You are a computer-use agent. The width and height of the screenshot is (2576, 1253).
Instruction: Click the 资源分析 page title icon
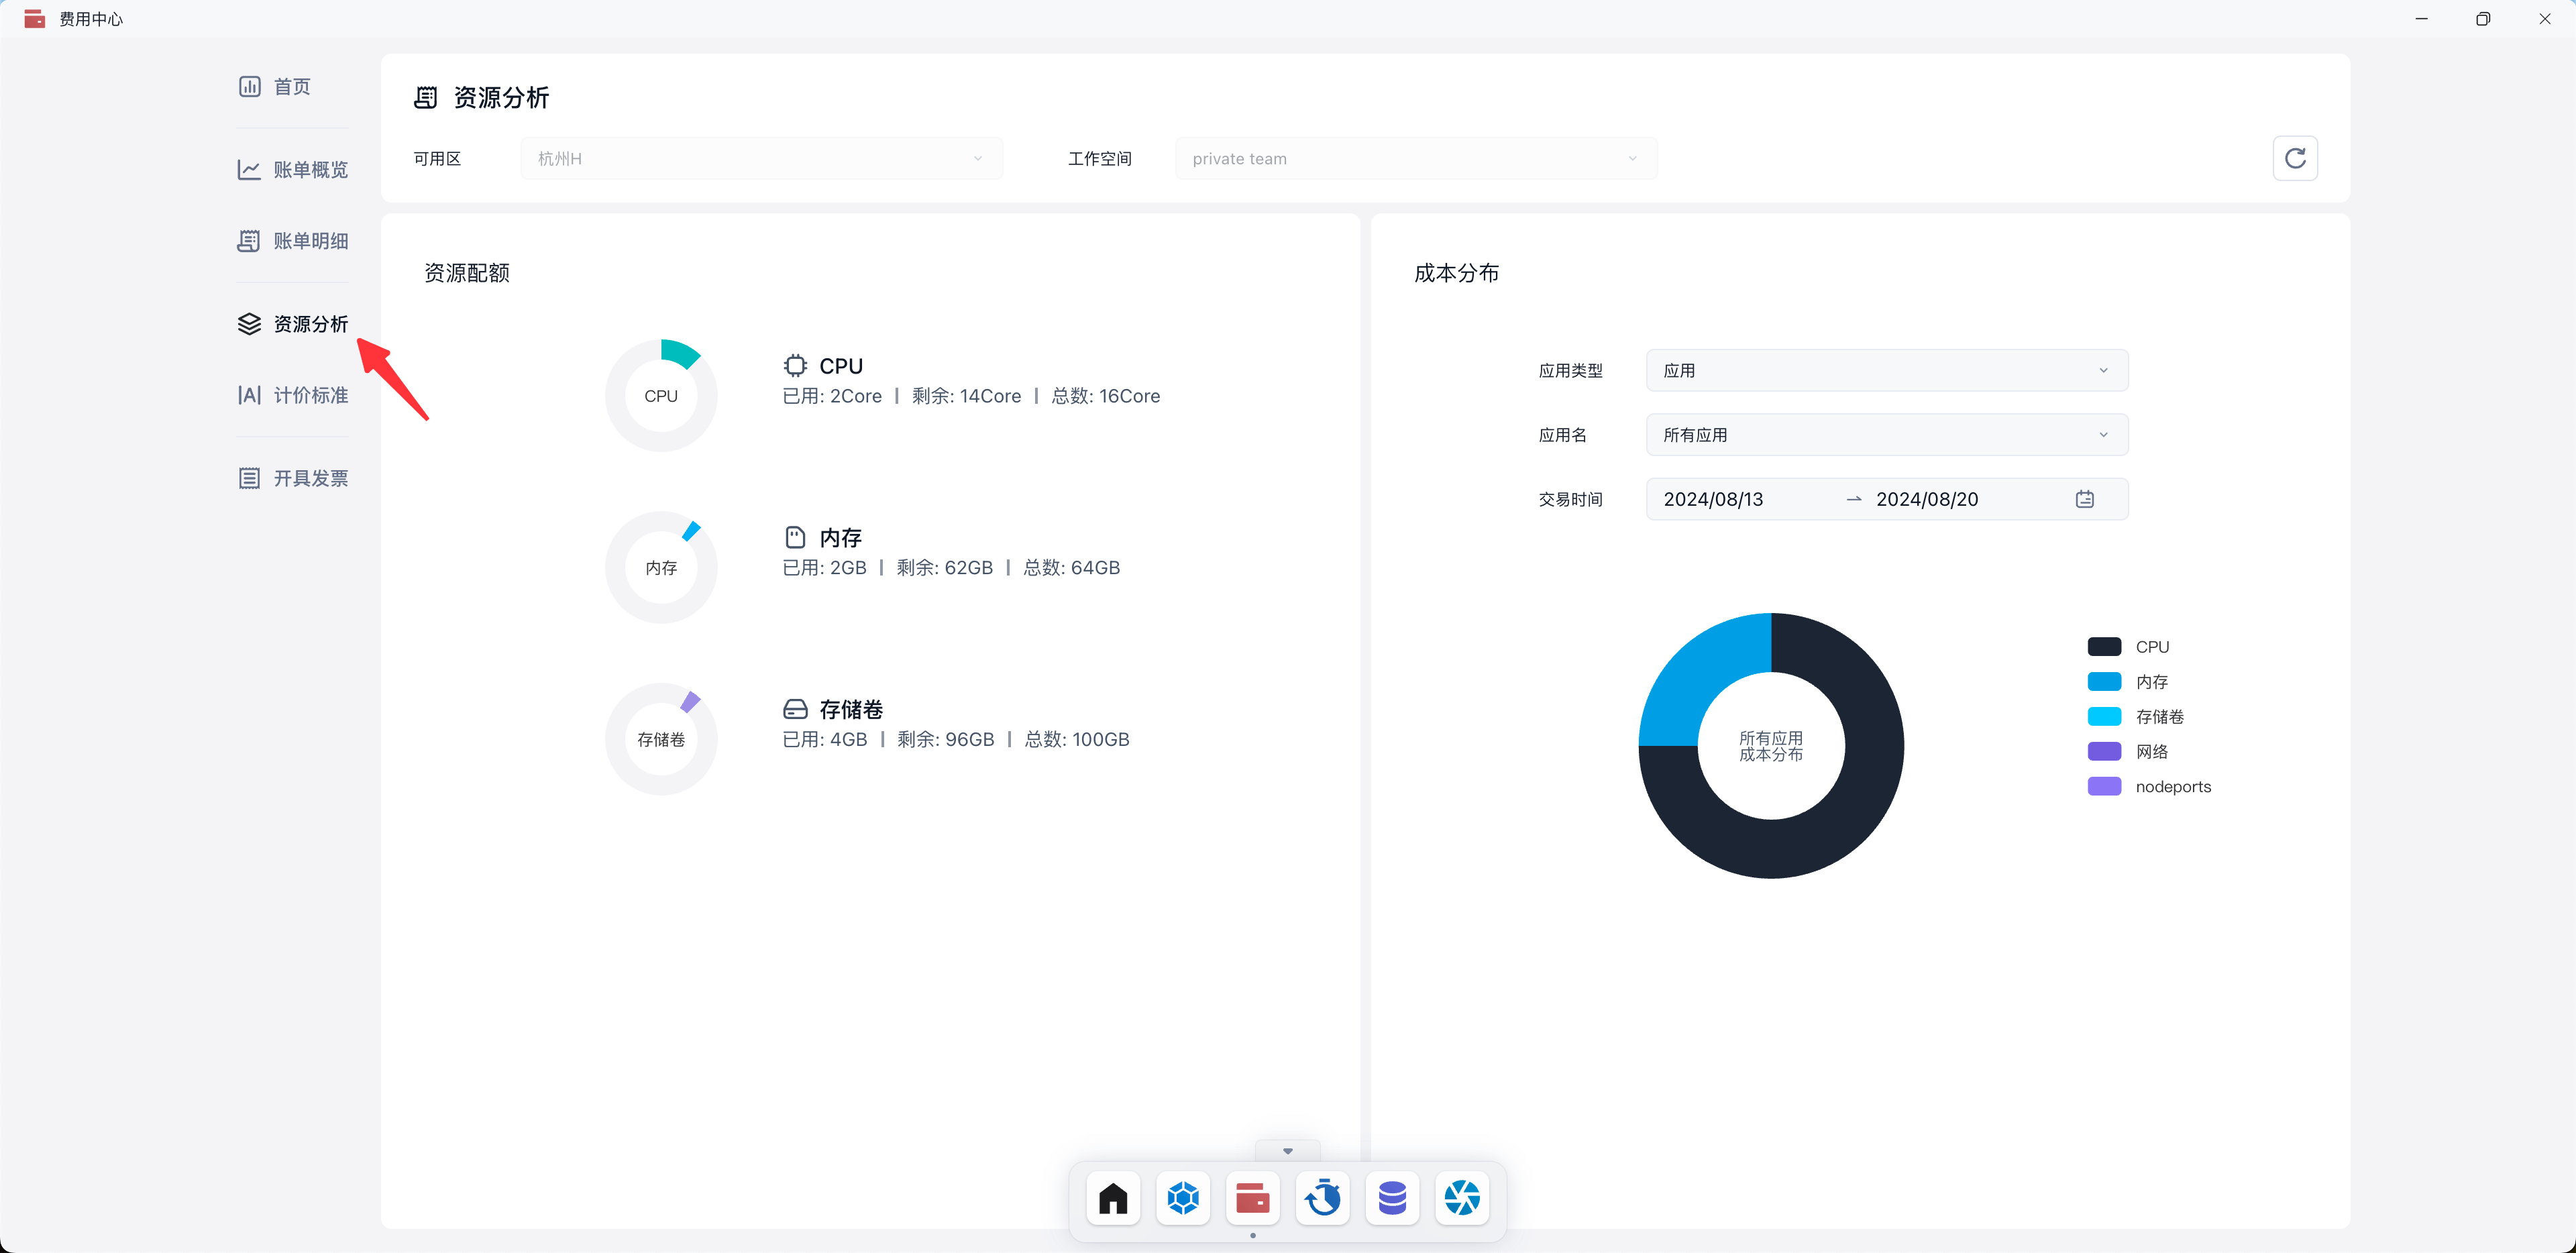click(x=426, y=98)
